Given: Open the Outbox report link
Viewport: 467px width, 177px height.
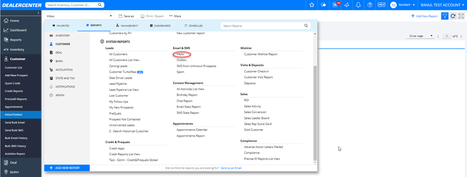Looking at the screenshot, I should tap(181, 60).
